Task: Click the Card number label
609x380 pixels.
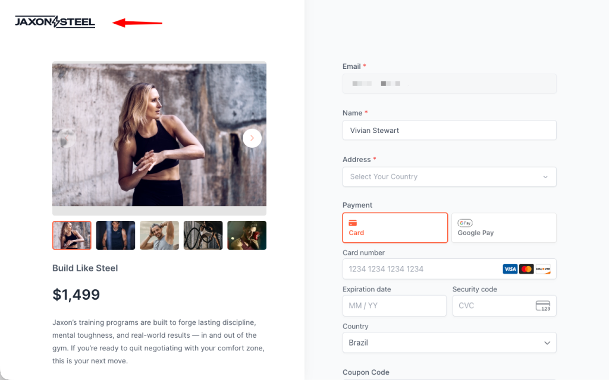Action: click(363, 252)
